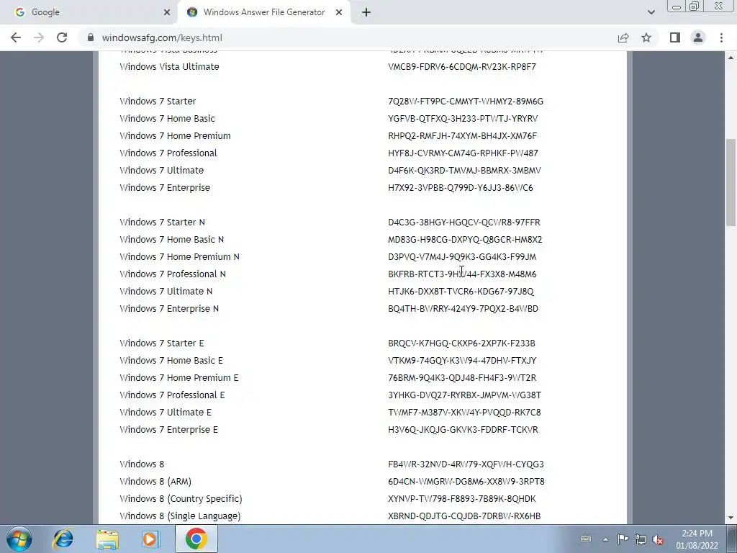Open a new browser tab

(x=366, y=12)
